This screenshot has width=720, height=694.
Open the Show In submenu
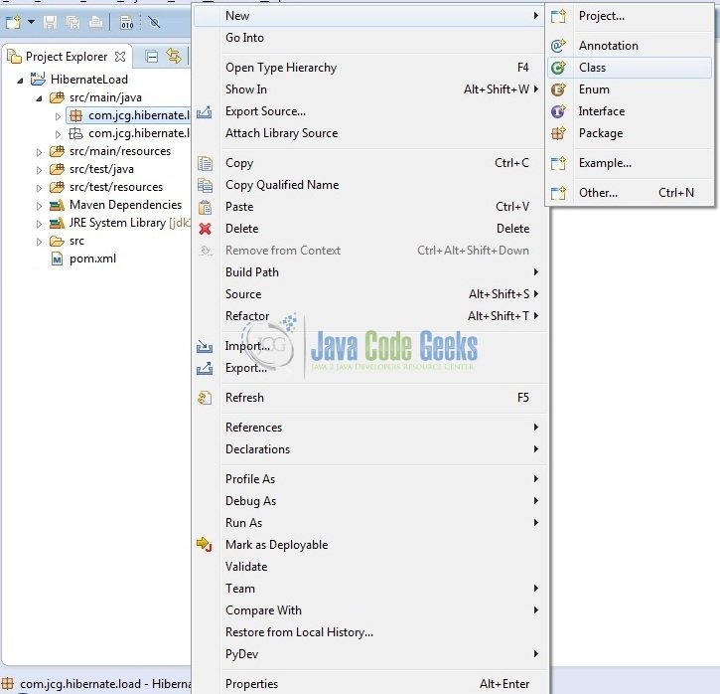(x=369, y=89)
